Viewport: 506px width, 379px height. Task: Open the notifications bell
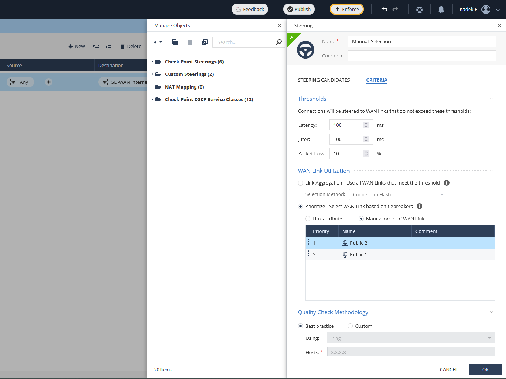pyautogui.click(x=441, y=10)
